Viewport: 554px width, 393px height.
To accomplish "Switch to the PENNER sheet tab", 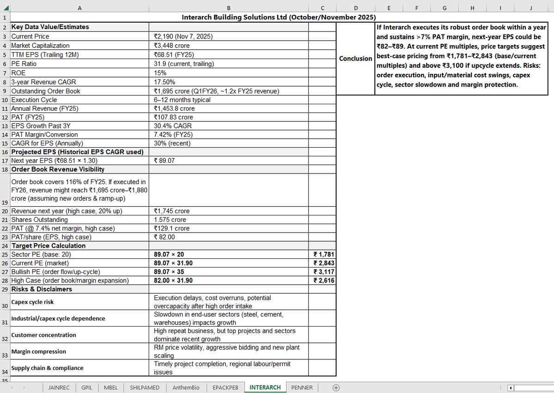I will coord(302,387).
